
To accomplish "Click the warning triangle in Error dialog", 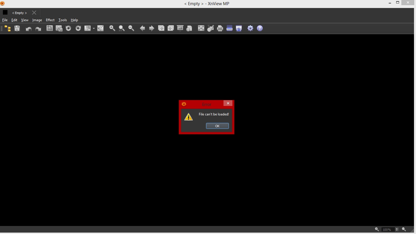I will 188,117.
